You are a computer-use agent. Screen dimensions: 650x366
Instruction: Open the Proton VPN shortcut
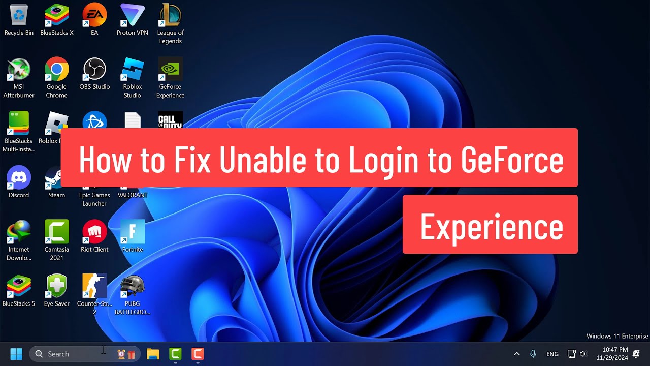click(x=133, y=20)
